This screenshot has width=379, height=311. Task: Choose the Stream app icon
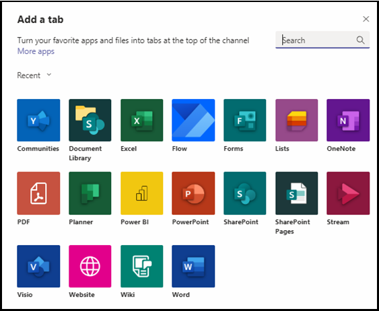[348, 193]
